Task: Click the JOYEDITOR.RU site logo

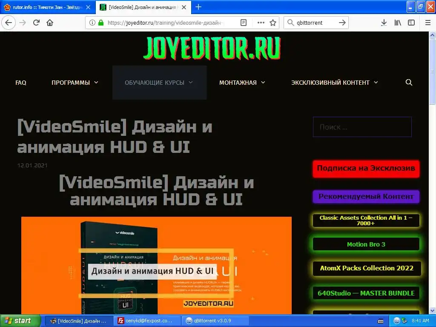Action: click(x=212, y=48)
